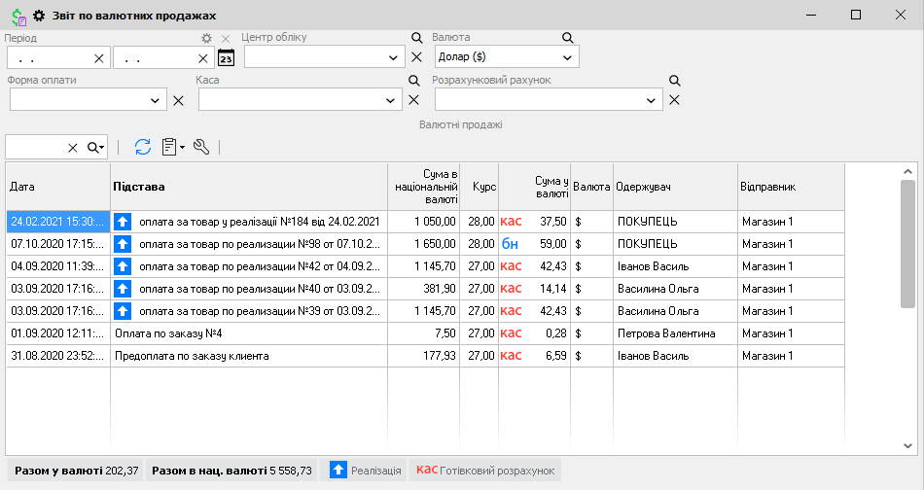Open the clipboard report menu icon
Viewport: 924px width, 490px height.
[172, 147]
